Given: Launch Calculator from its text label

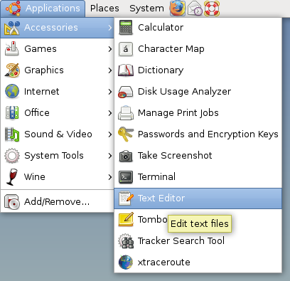Looking at the screenshot, I should click(161, 28).
